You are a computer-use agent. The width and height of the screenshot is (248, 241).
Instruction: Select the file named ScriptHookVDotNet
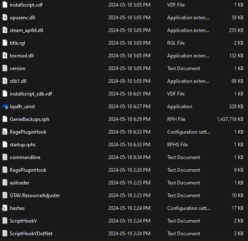(31, 234)
